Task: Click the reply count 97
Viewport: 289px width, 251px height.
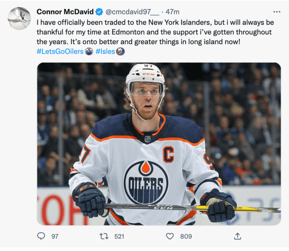Action: coord(55,236)
